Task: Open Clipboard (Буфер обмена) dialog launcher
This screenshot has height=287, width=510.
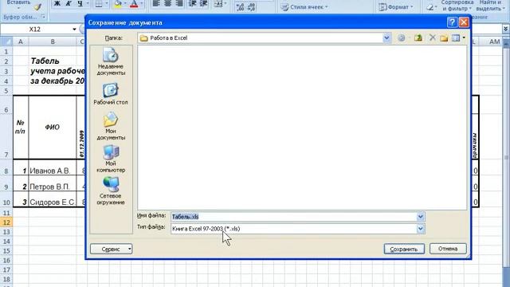Action: click(43, 17)
